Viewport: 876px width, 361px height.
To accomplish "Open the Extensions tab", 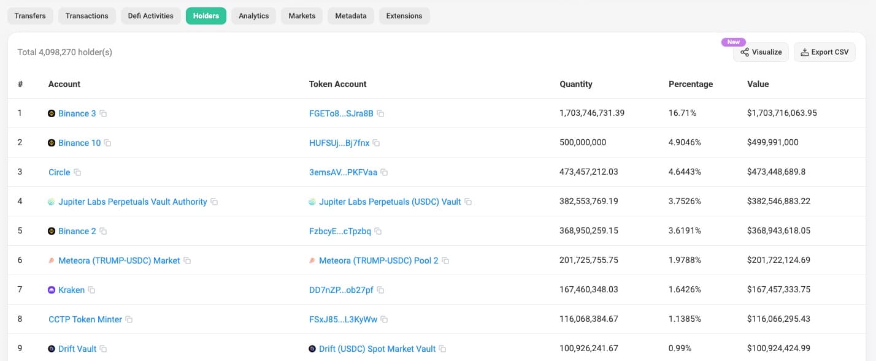I will click(x=404, y=16).
